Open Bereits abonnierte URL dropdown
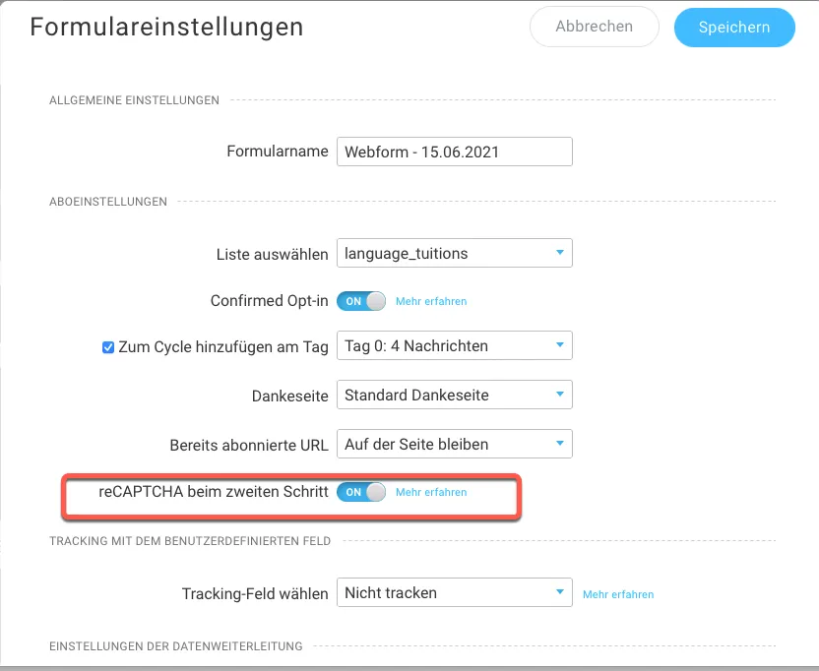 click(x=455, y=444)
